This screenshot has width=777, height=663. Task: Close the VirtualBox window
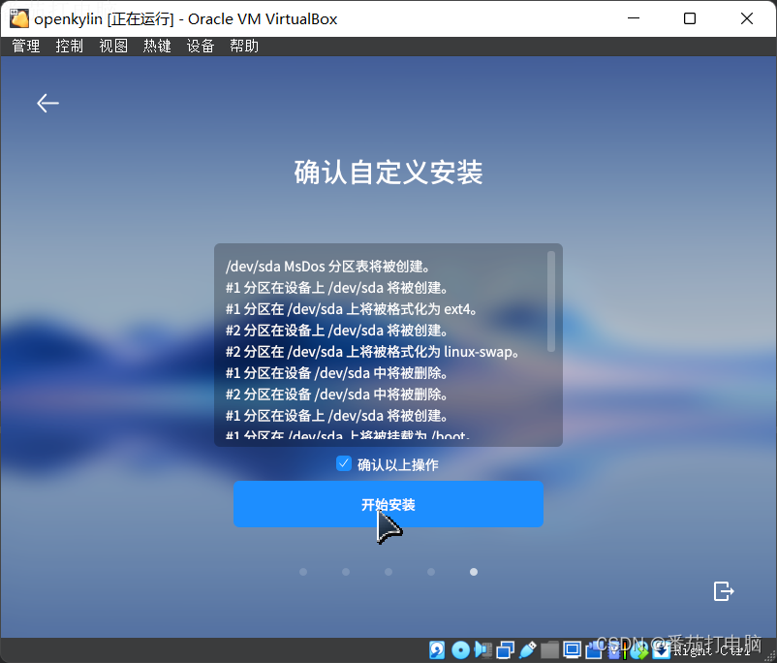[747, 18]
